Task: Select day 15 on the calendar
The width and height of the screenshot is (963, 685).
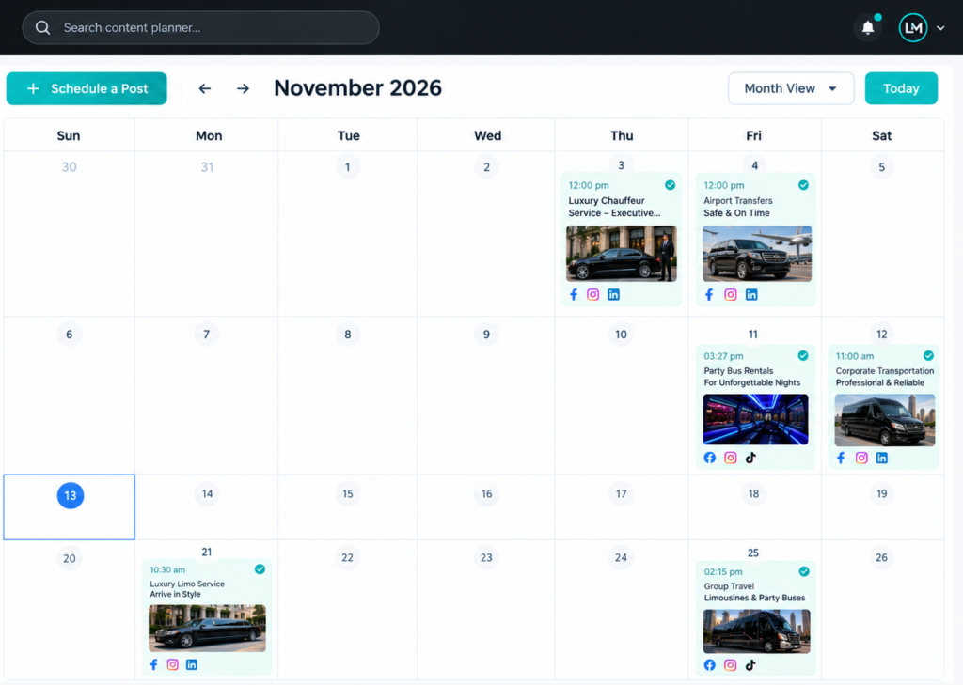Action: point(348,493)
